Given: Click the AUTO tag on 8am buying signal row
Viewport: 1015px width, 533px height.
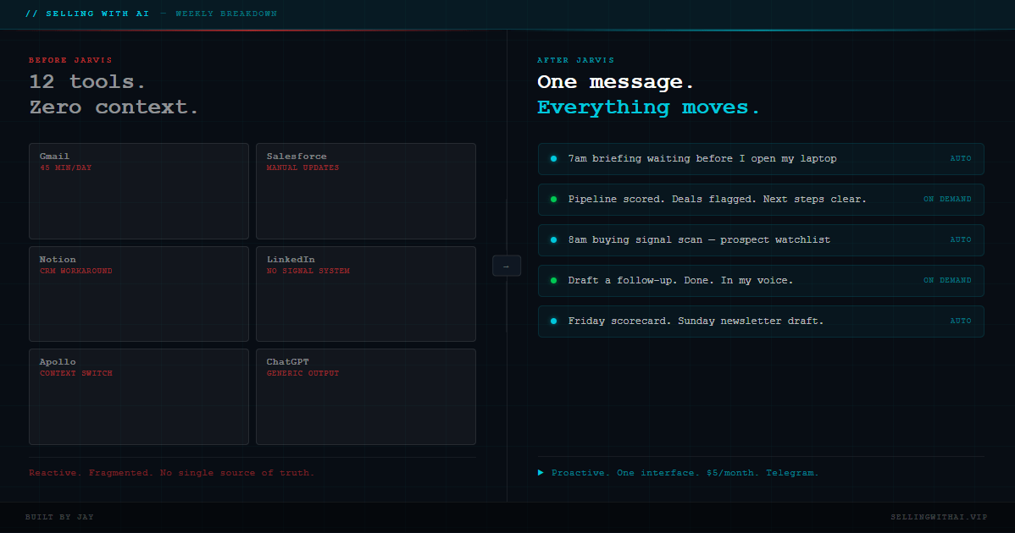Looking at the screenshot, I should pyautogui.click(x=961, y=239).
